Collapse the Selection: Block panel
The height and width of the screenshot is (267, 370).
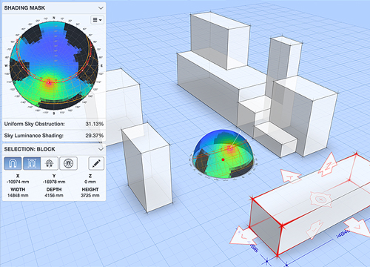(x=101, y=149)
